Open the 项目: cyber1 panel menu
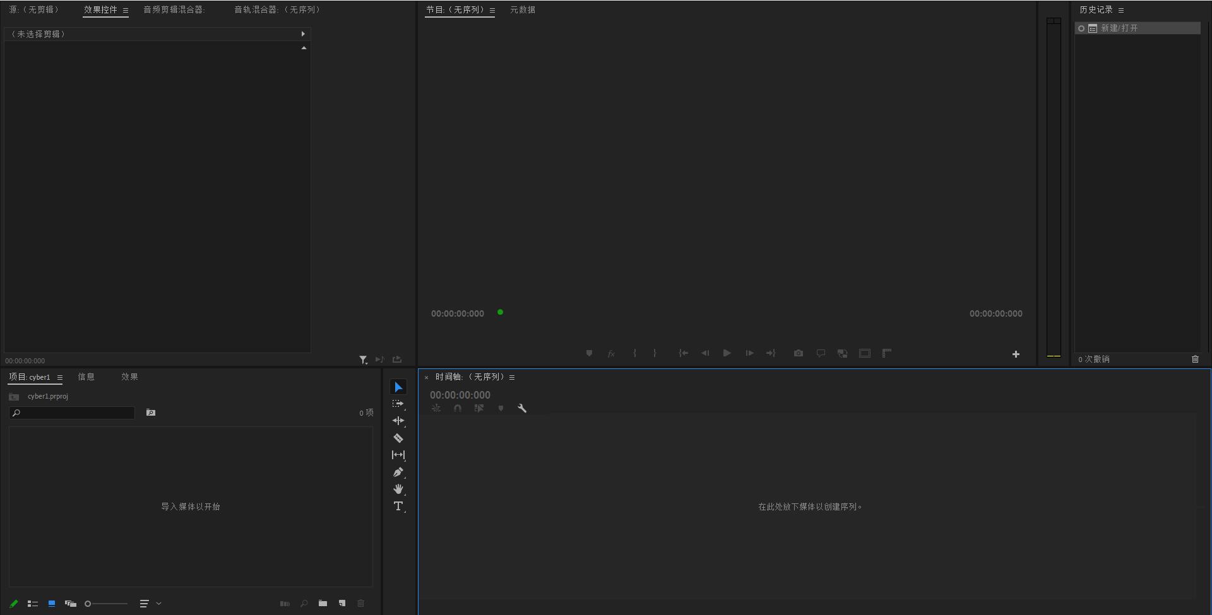This screenshot has height=615, width=1212. tap(60, 377)
